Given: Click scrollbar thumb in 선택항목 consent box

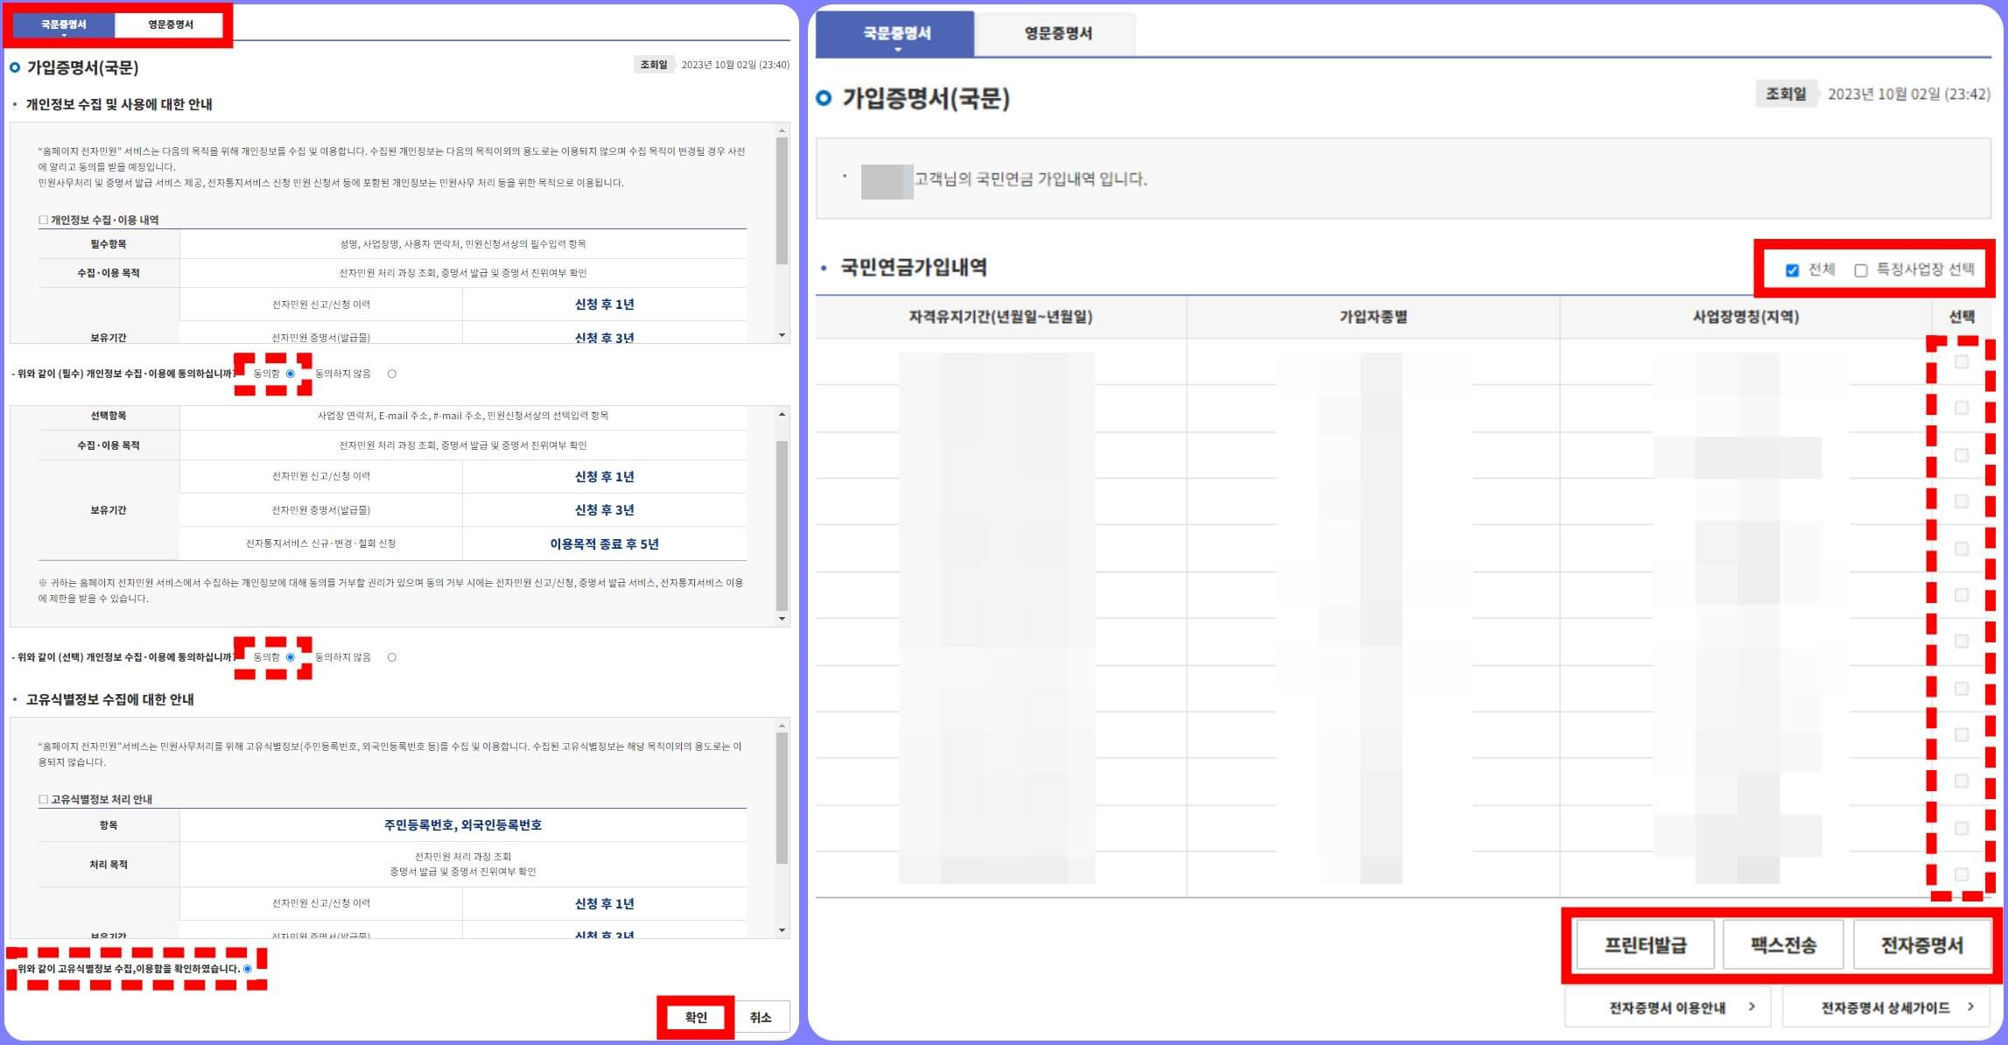Looking at the screenshot, I should [782, 525].
